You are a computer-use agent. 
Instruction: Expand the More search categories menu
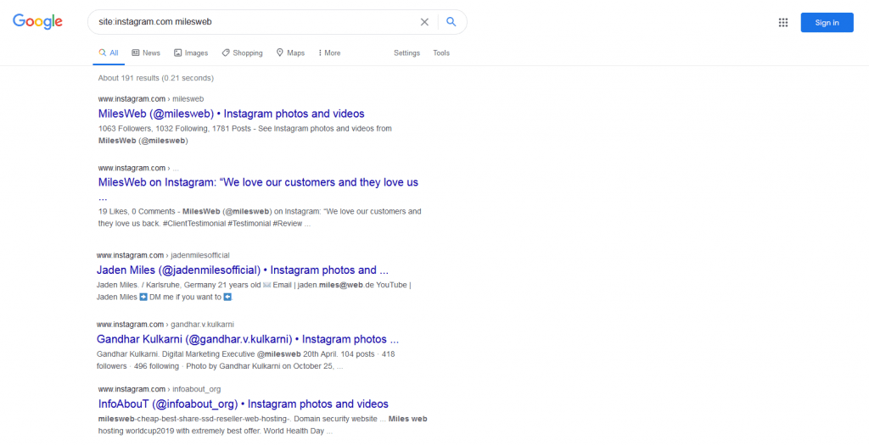click(x=329, y=53)
